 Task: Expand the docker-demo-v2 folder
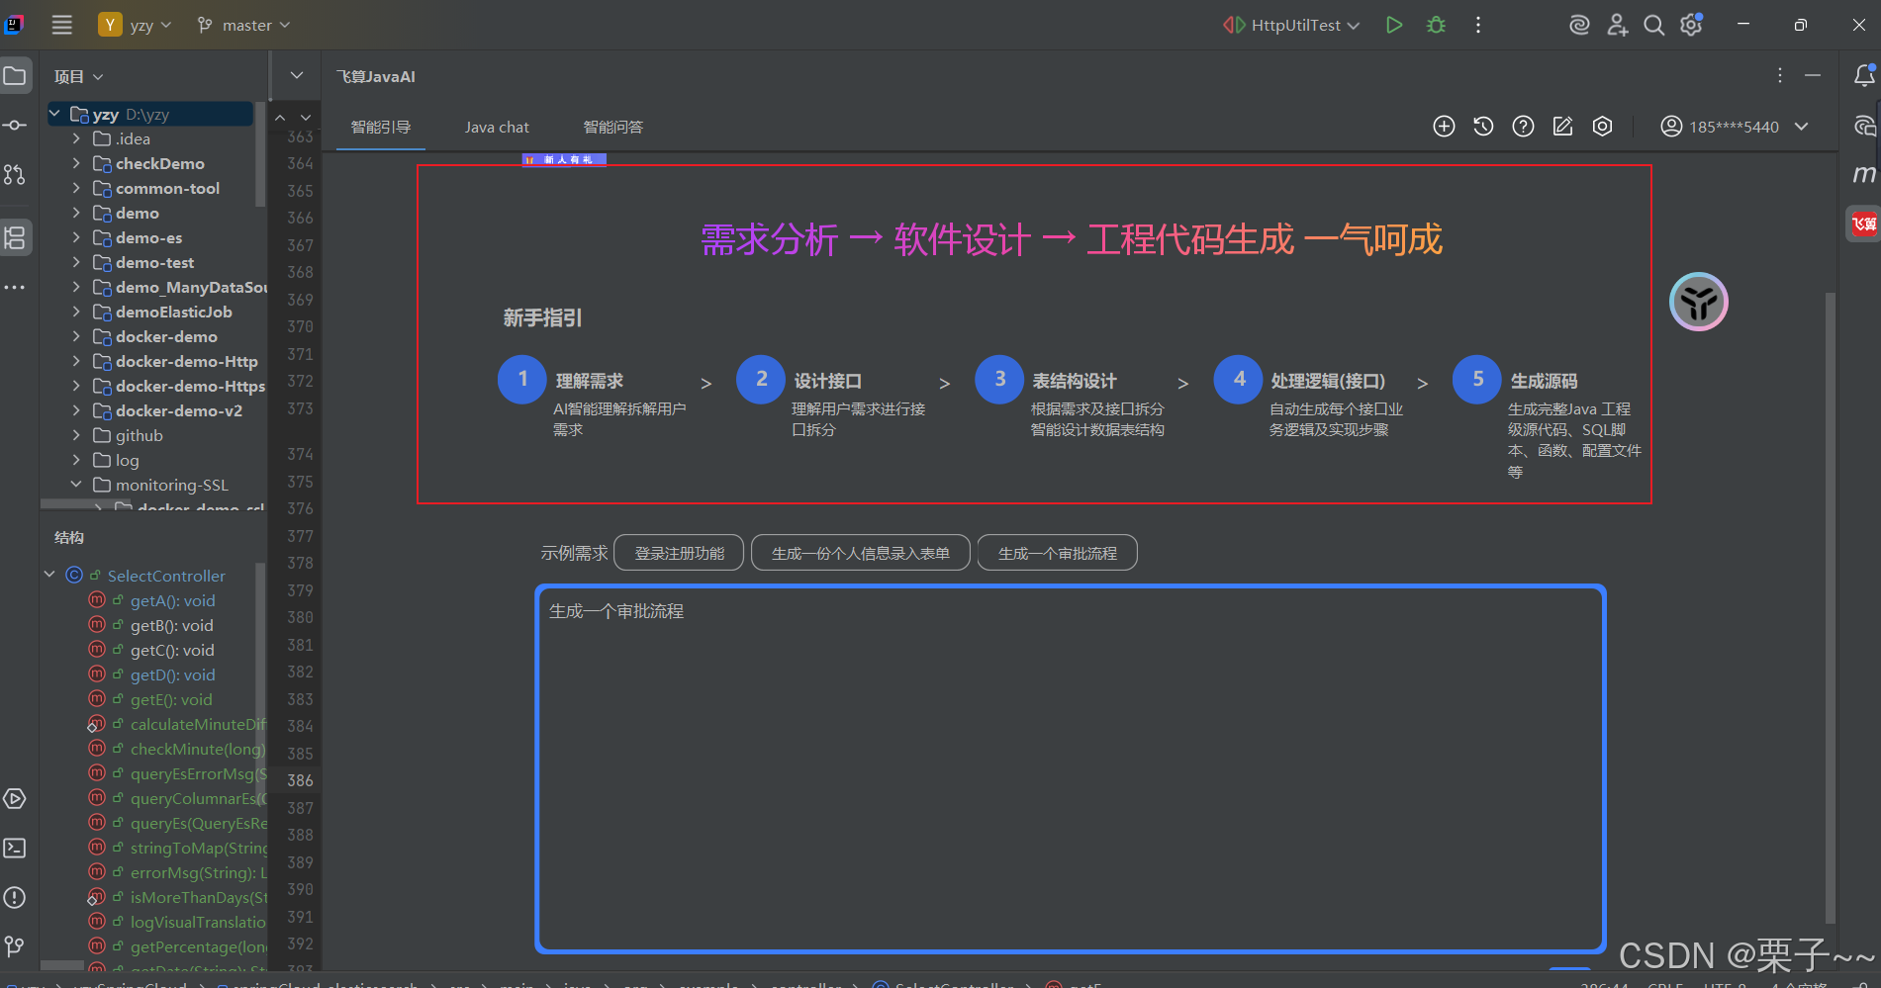coord(76,410)
